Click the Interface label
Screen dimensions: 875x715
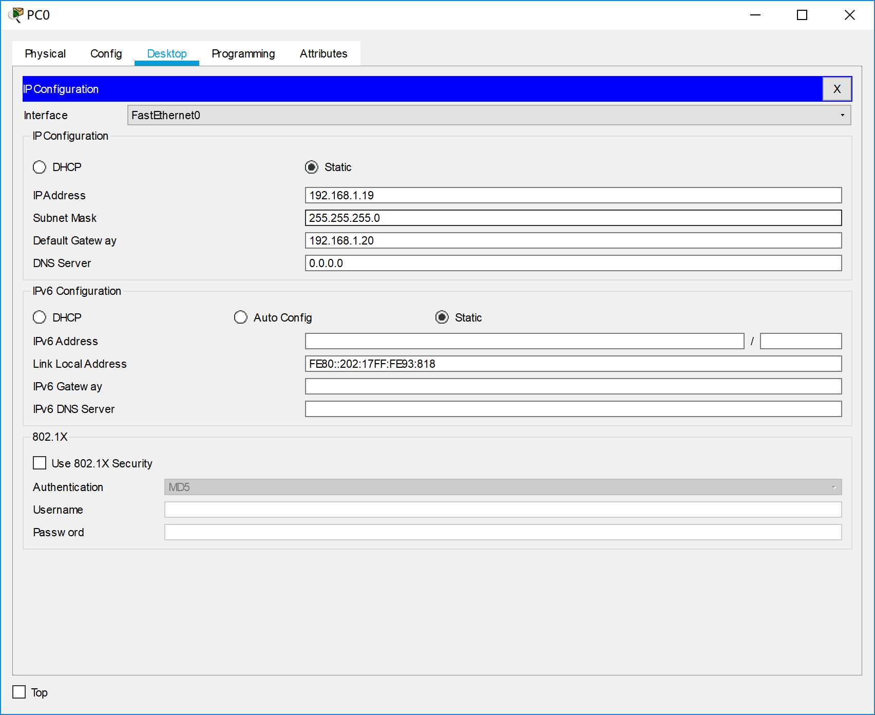click(x=46, y=115)
